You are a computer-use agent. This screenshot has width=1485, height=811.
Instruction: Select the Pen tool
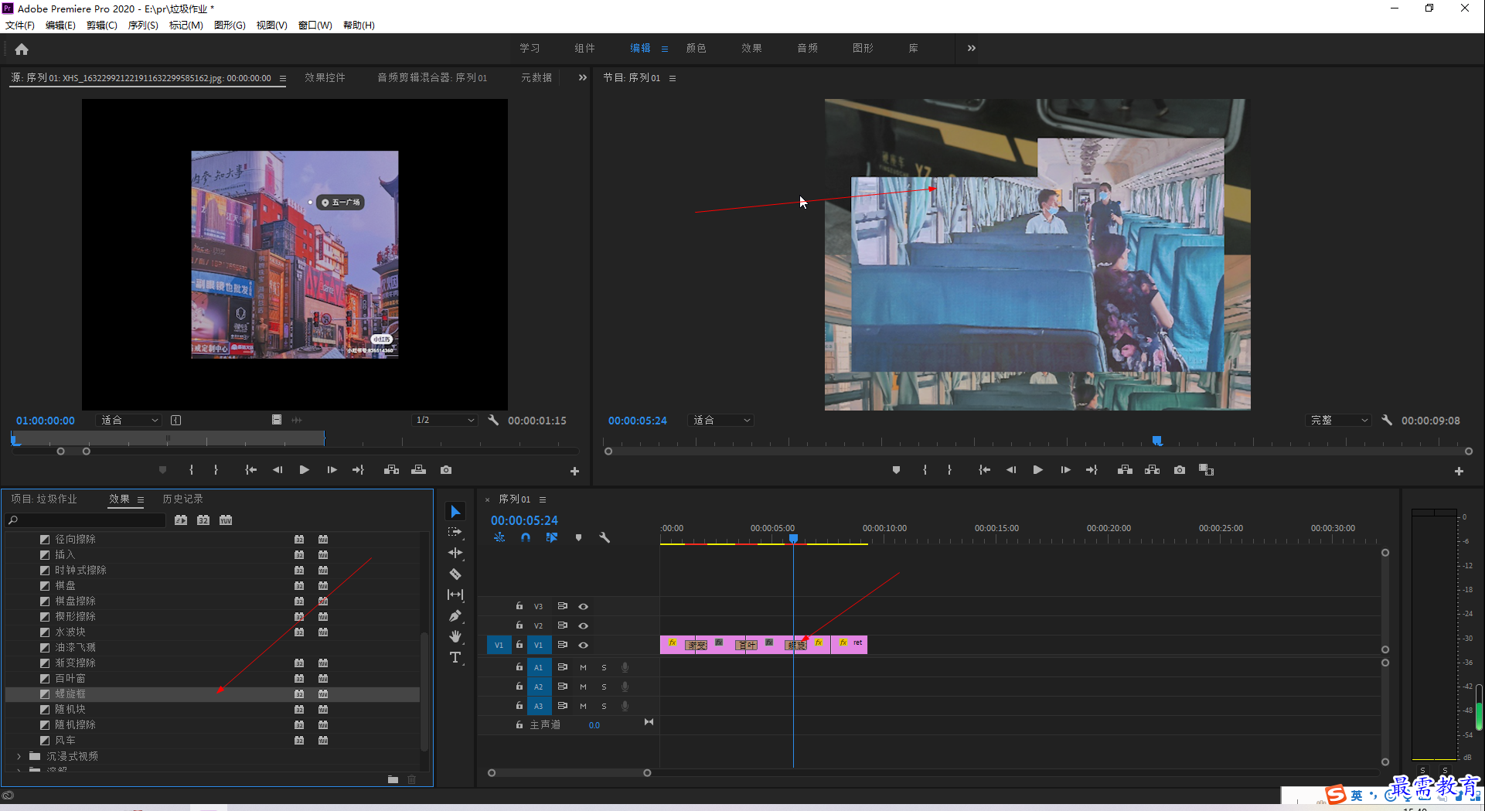pos(455,616)
